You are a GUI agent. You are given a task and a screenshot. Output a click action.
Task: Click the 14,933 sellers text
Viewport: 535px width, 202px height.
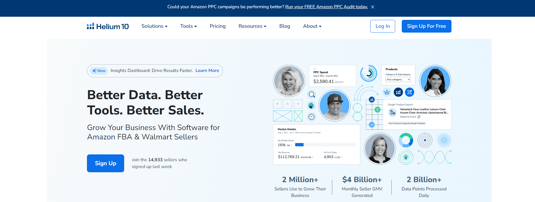pos(159,163)
